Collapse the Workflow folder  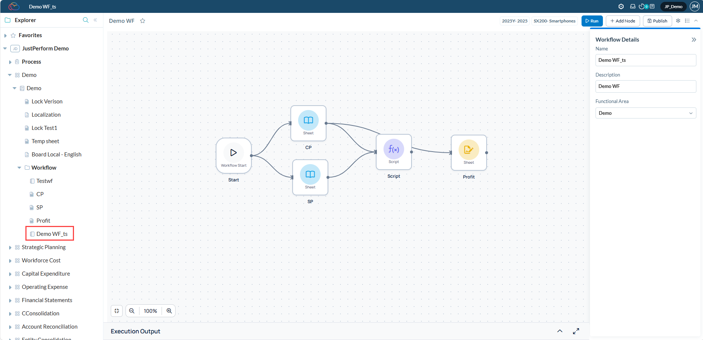20,168
